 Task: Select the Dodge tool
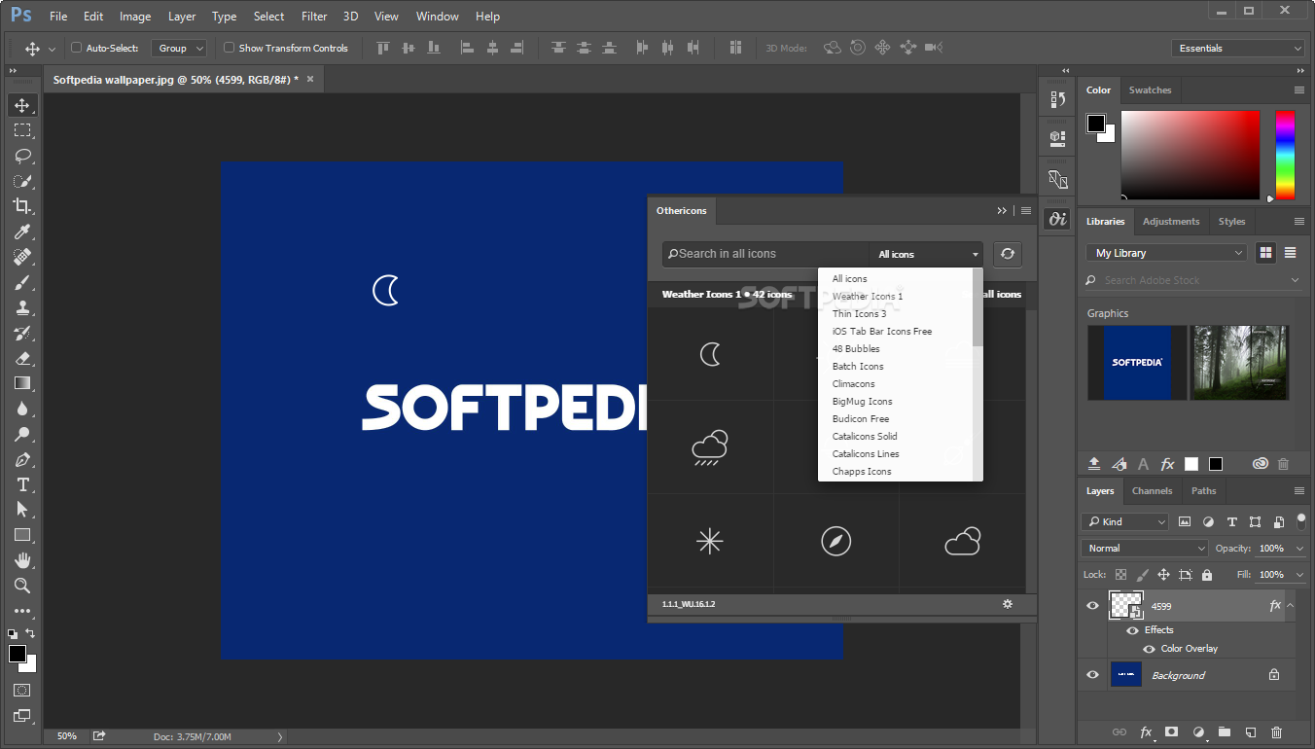coord(22,434)
